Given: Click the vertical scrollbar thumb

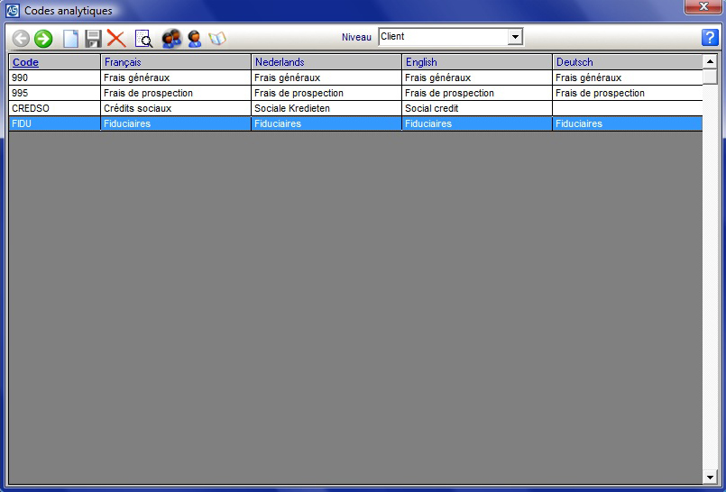Looking at the screenshot, I should (x=710, y=77).
